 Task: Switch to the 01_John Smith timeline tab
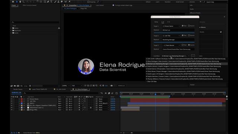61,89
